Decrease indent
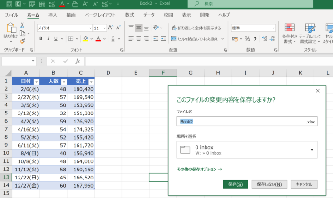The height and width of the screenshot is (198, 333). point(156,38)
